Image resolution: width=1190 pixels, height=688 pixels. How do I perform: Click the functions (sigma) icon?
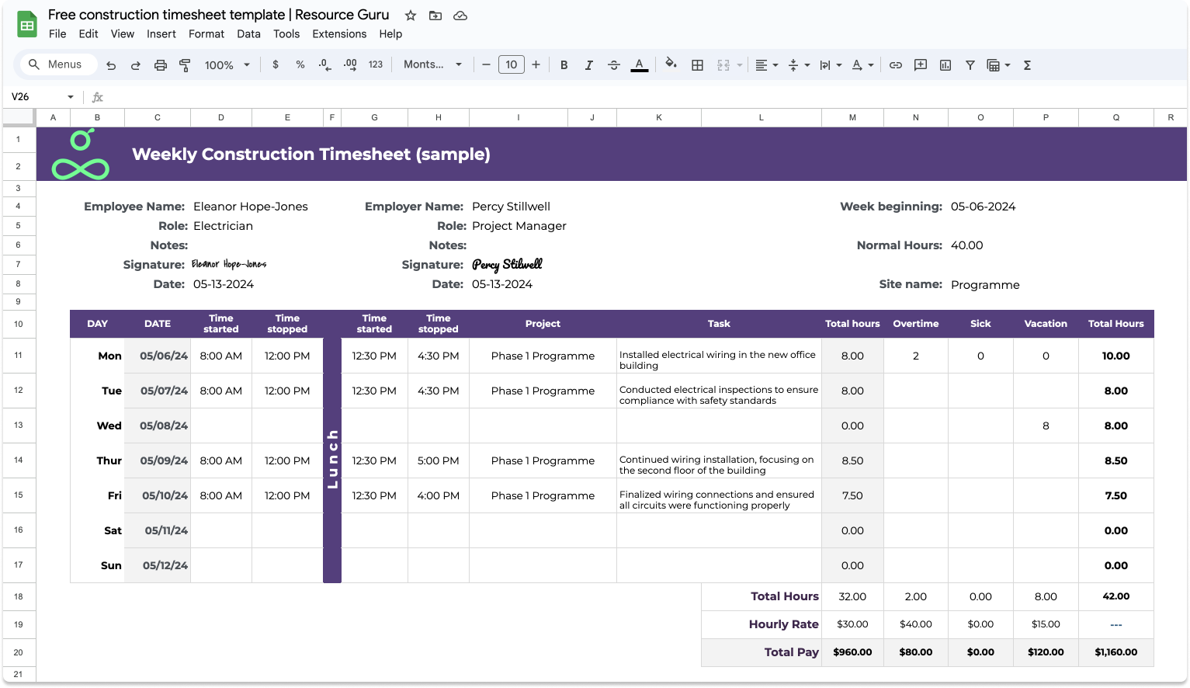[1026, 64]
